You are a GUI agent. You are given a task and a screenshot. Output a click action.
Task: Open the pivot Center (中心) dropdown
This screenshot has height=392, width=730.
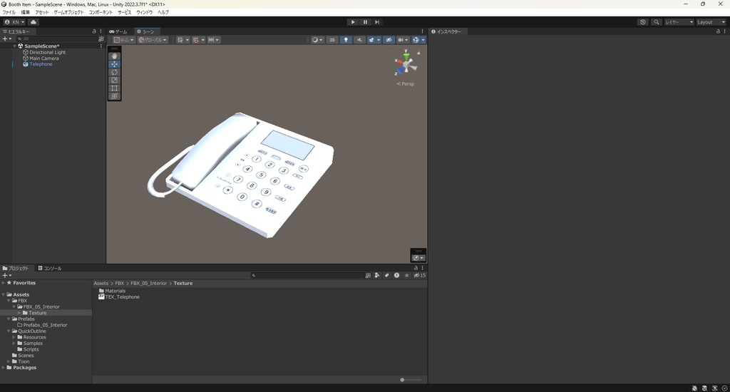pyautogui.click(x=124, y=40)
